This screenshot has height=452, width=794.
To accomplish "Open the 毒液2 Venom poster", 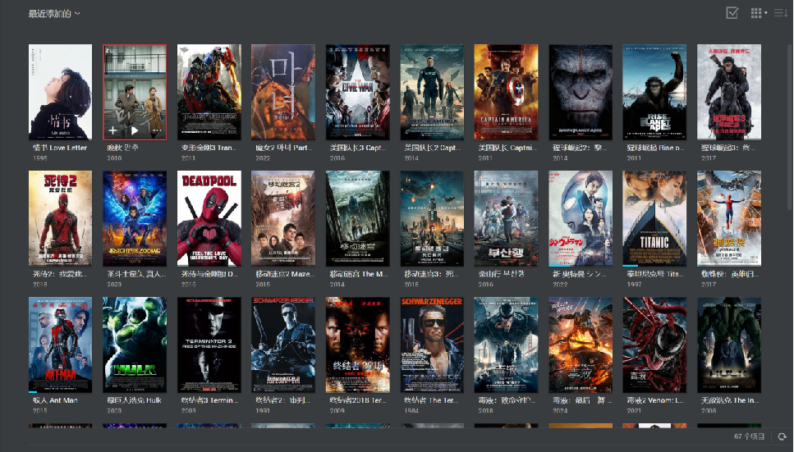I will click(654, 345).
